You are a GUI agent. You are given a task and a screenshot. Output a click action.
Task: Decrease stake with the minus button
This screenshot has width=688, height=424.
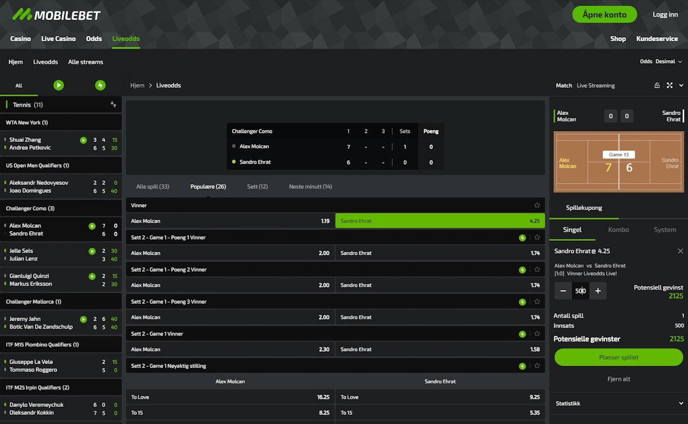563,291
